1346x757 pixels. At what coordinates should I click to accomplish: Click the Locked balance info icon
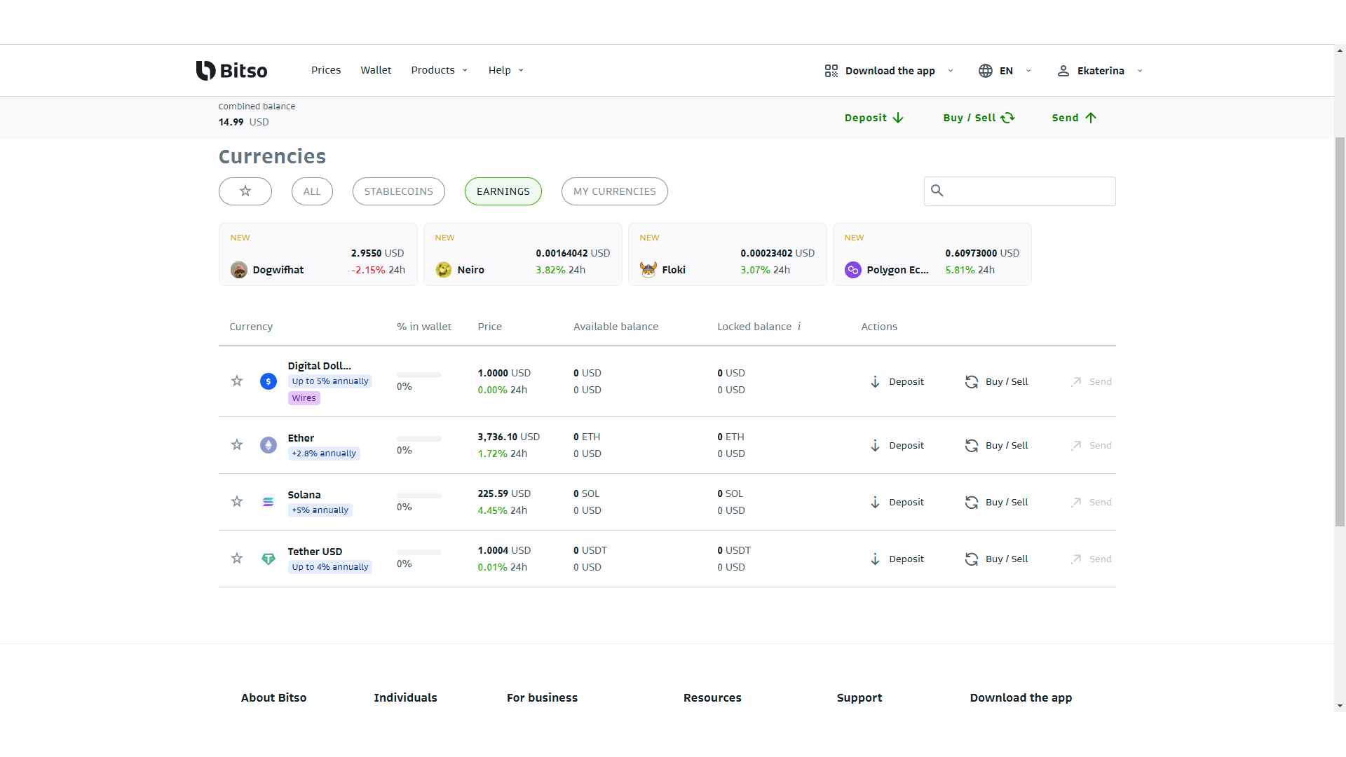coord(799,327)
